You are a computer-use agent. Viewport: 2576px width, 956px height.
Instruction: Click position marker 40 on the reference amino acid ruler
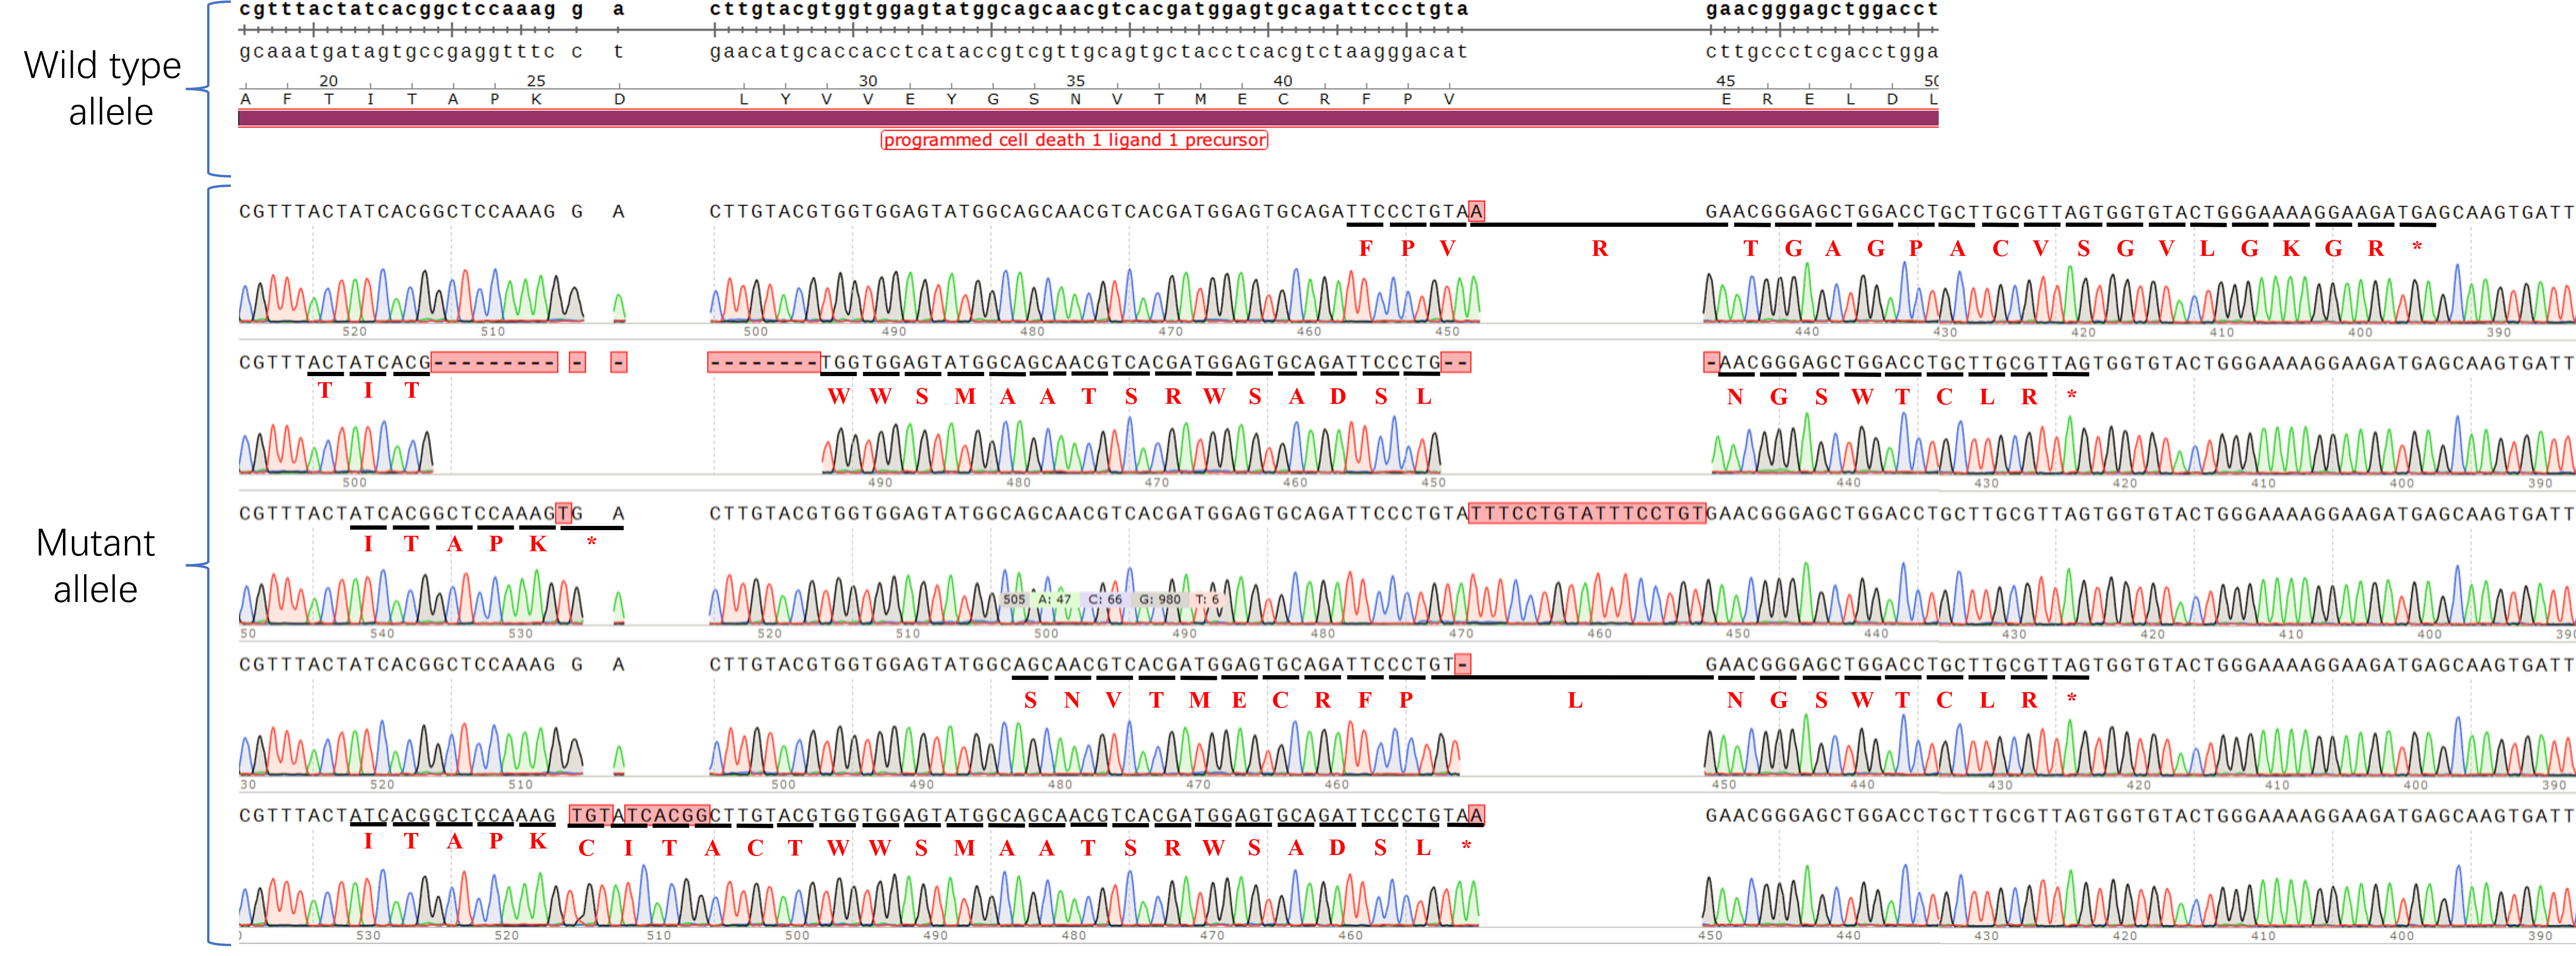(x=1283, y=81)
